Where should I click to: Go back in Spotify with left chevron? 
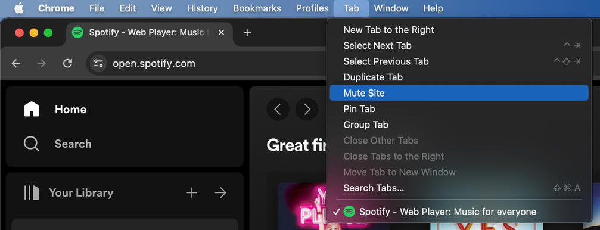(x=278, y=110)
